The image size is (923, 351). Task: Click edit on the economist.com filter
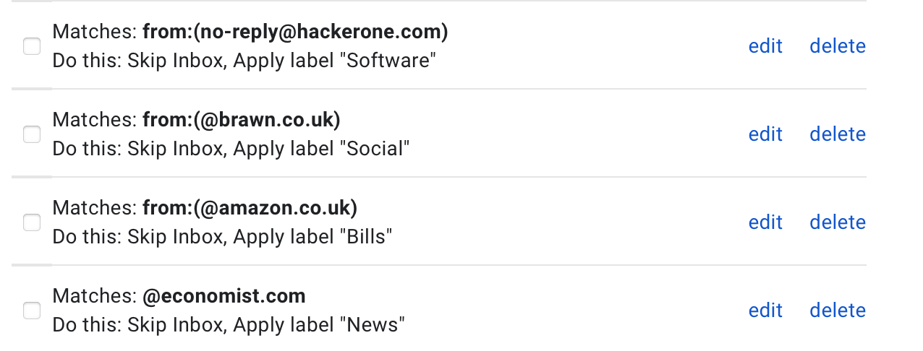coord(765,311)
